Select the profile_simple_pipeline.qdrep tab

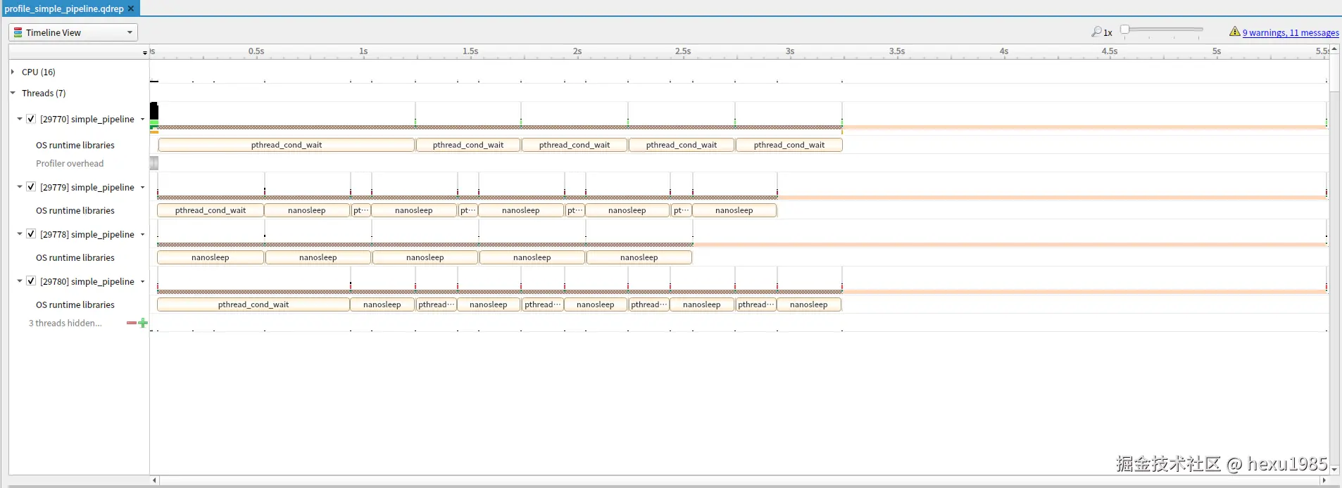click(x=64, y=8)
